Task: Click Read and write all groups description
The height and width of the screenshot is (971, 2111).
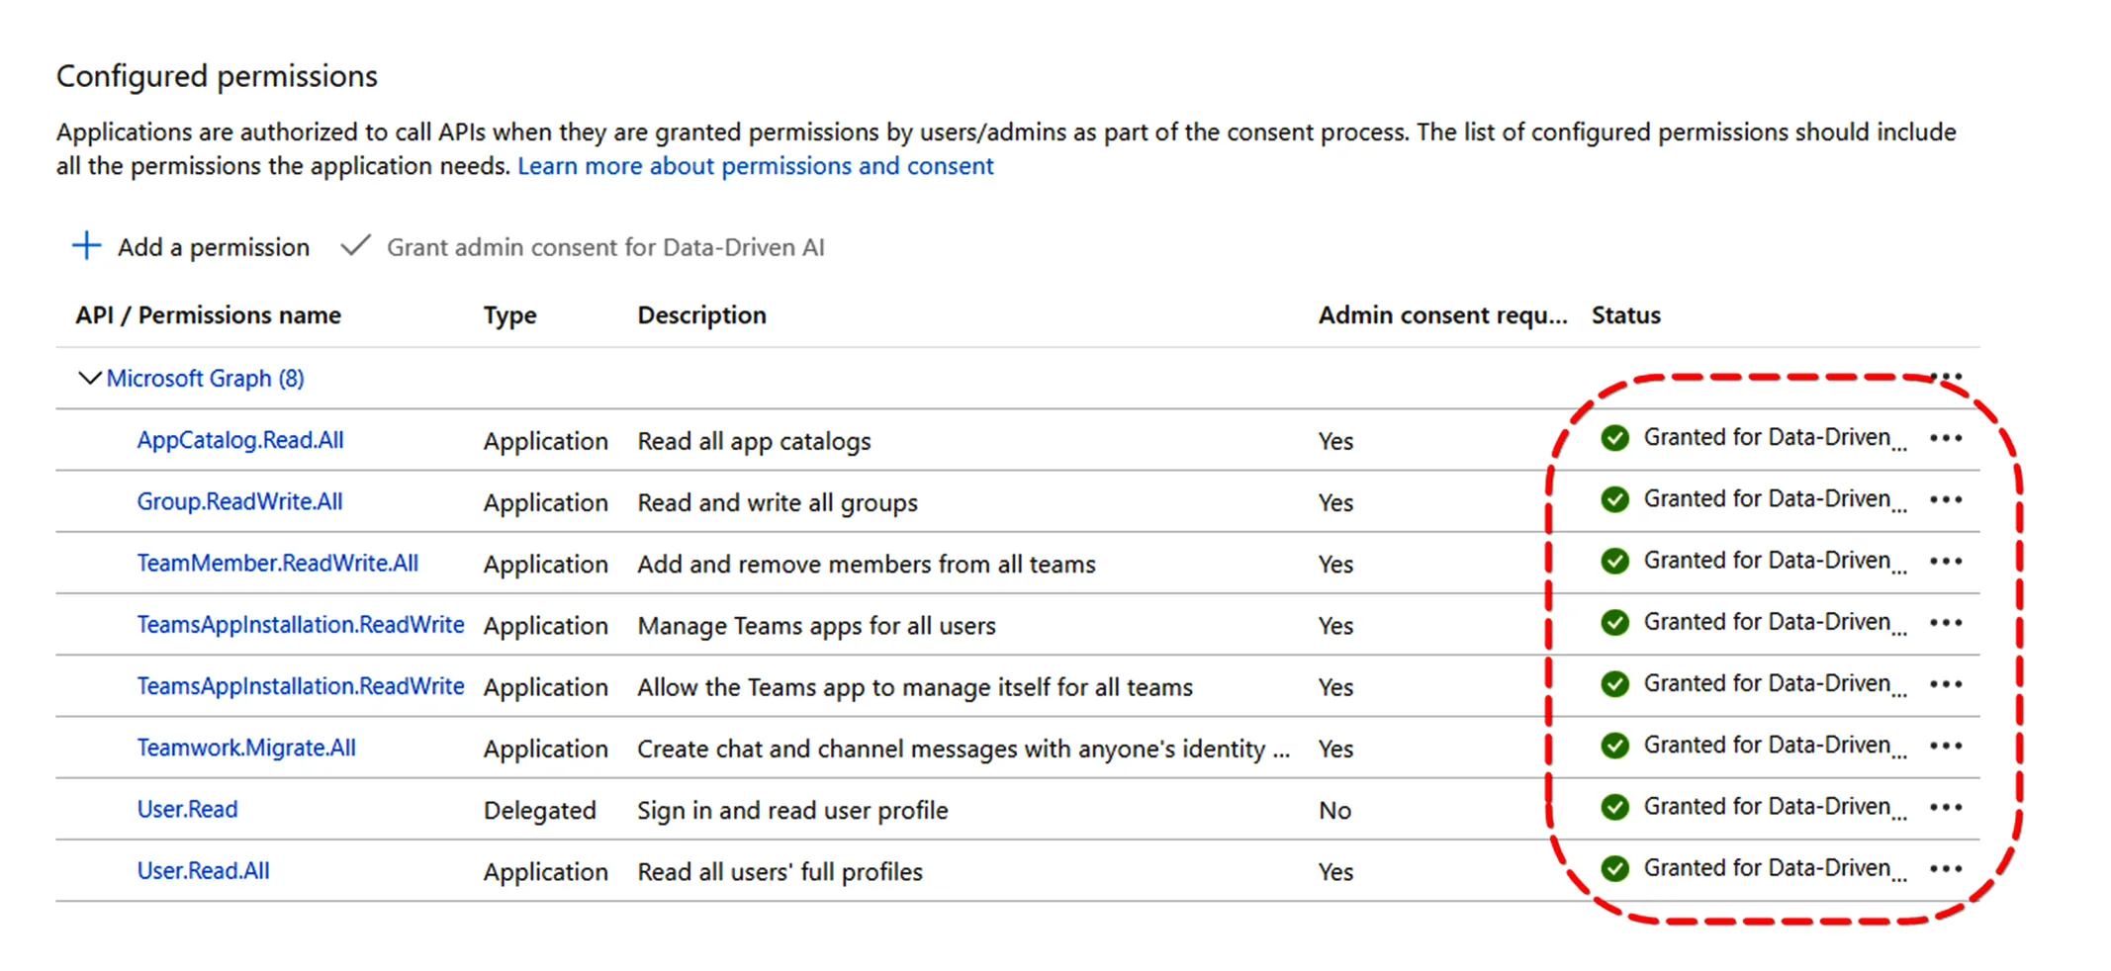Action: (x=778, y=502)
